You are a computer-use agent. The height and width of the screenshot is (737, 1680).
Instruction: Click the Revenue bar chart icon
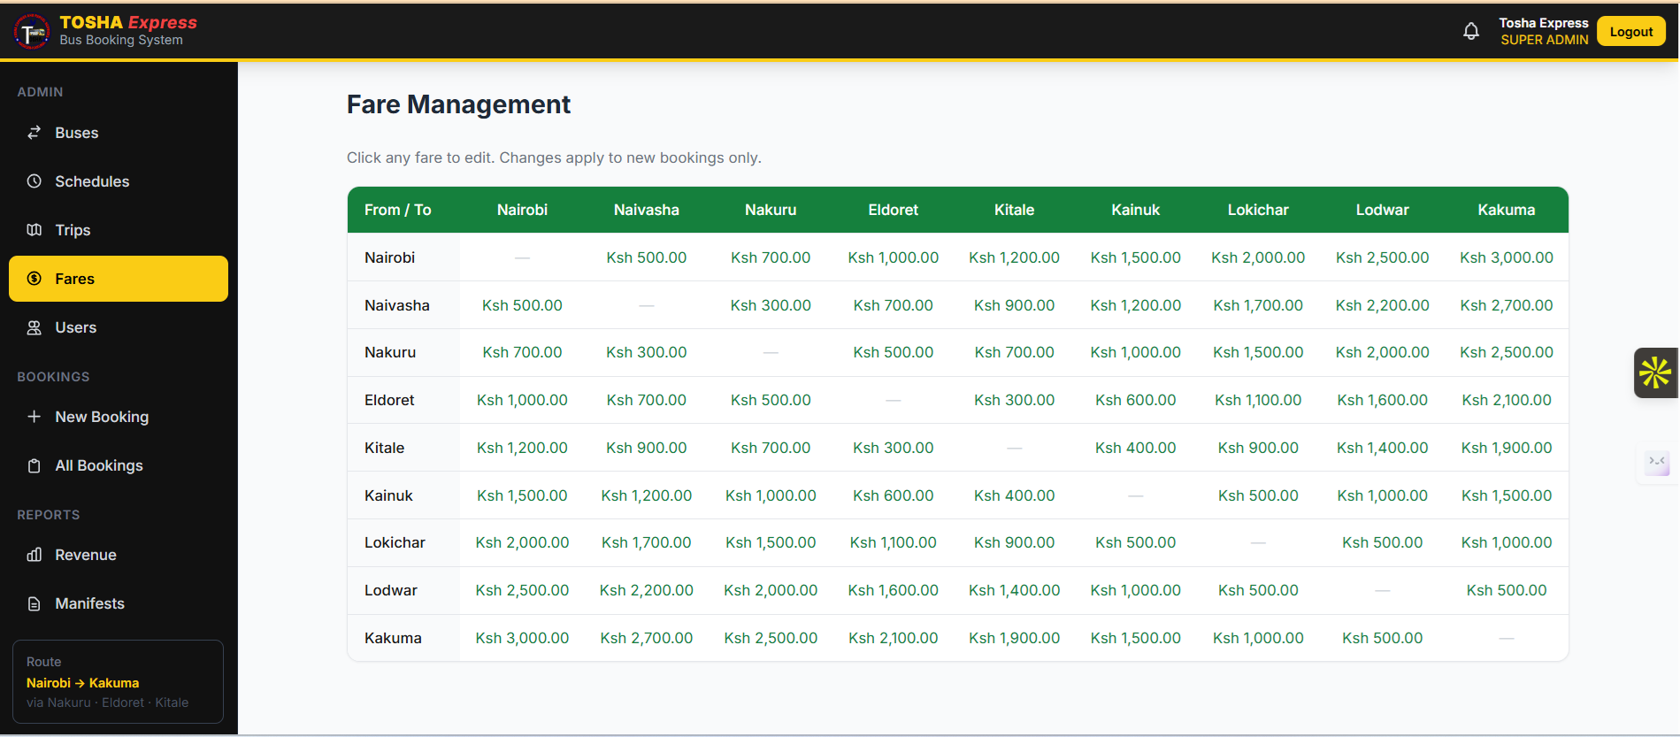[35, 555]
